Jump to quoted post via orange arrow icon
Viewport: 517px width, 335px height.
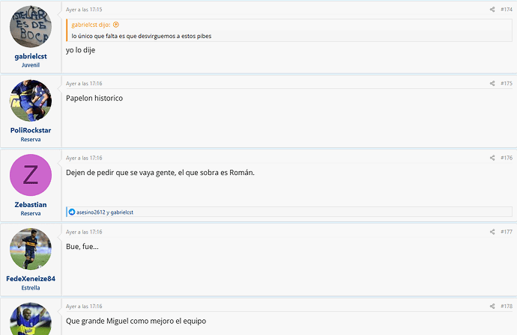[x=115, y=25]
